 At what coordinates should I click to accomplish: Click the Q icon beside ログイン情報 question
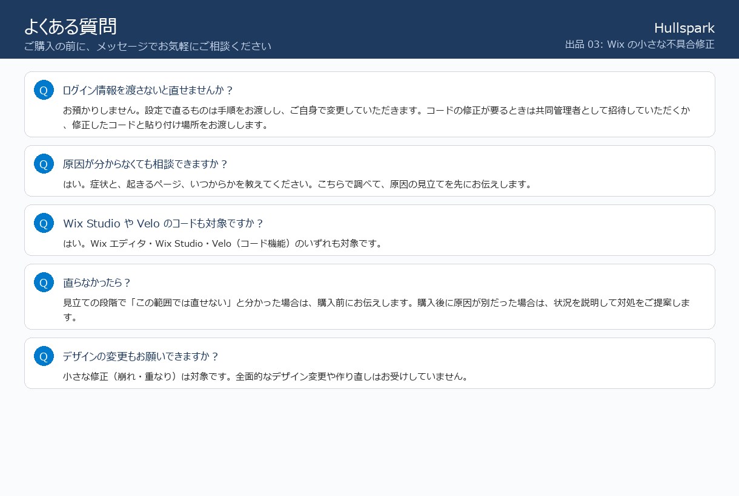(x=44, y=90)
